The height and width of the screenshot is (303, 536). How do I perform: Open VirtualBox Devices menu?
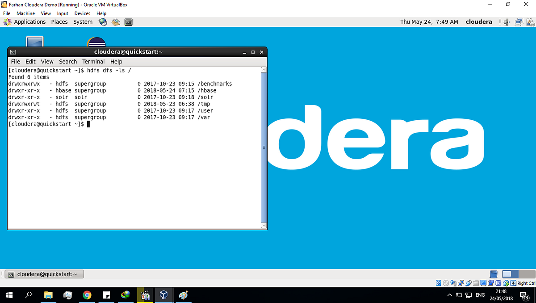pos(82,13)
